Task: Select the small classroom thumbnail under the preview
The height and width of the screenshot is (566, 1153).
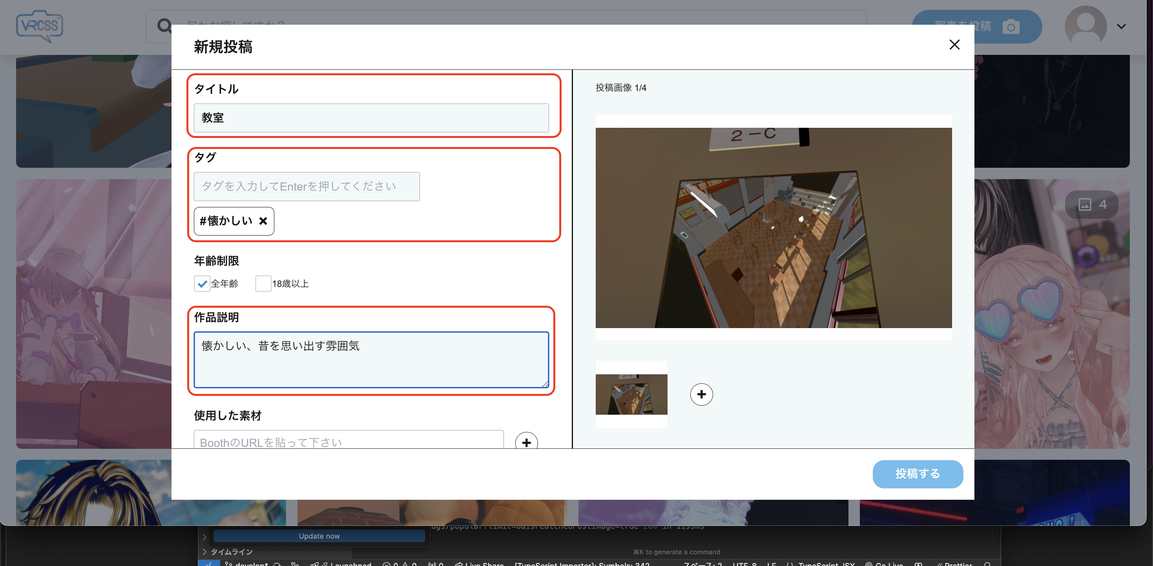Action: click(631, 394)
